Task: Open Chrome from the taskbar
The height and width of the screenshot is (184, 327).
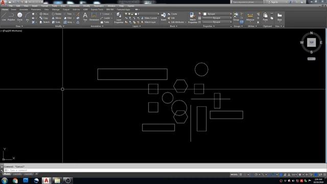Action: point(15,180)
